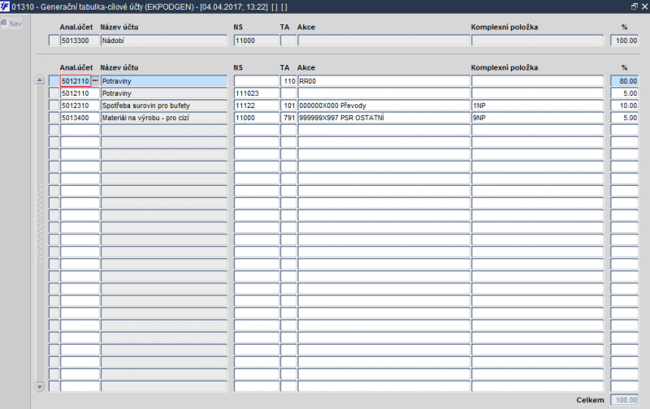Select row marker for first Potraviny 80.00 row
The image size is (650, 409).
(x=54, y=81)
